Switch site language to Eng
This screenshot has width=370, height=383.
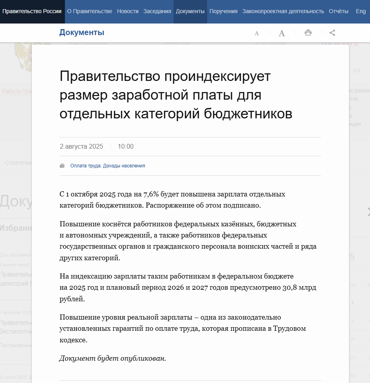(361, 11)
